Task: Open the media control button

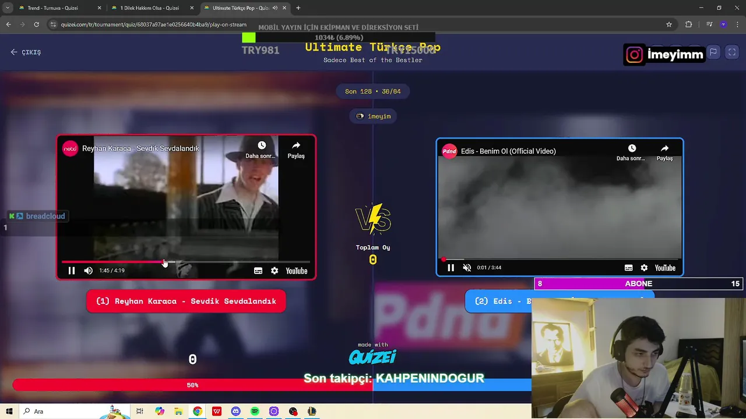Action: tap(709, 24)
